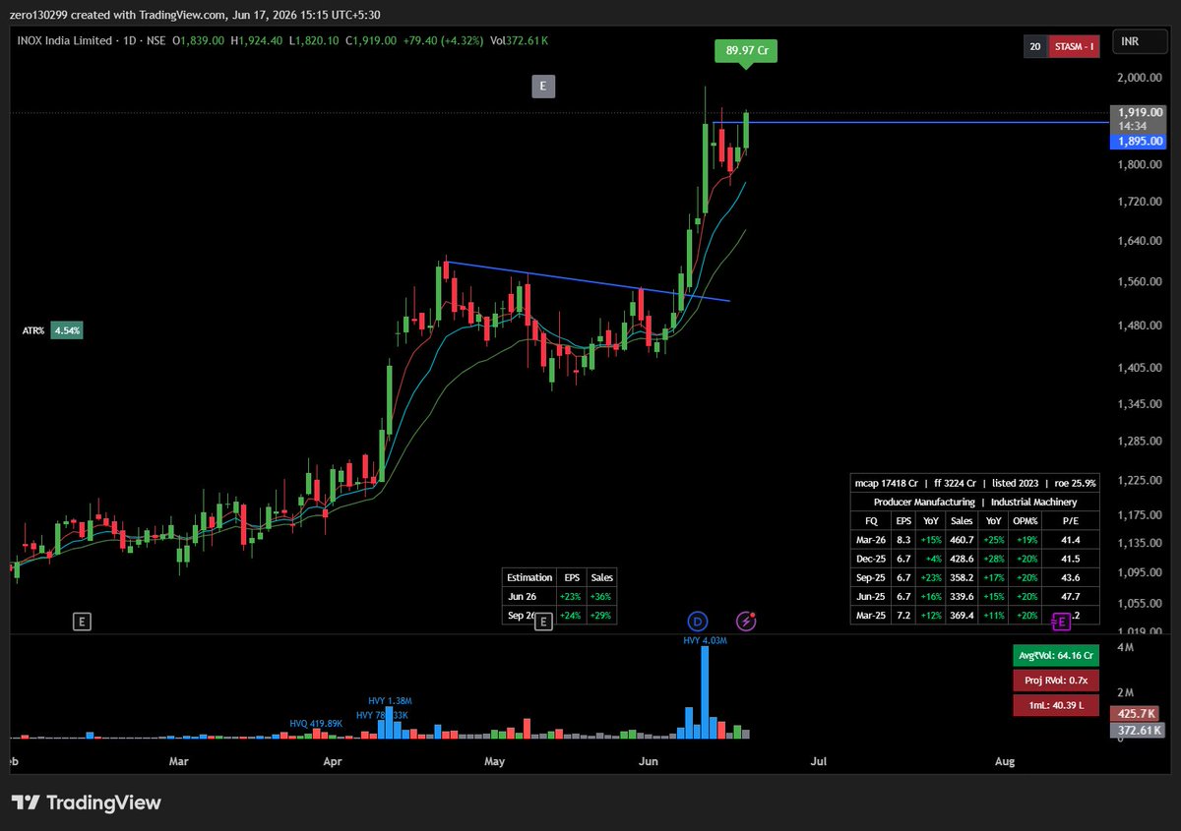
Task: Click the 460.7 sales cell
Action: (962, 540)
